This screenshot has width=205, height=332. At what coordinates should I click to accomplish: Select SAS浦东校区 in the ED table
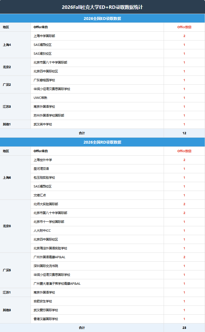click(42, 54)
